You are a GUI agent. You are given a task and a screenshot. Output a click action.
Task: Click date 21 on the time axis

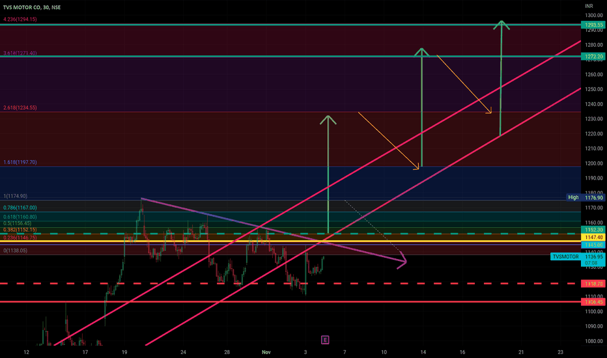pos(521,352)
